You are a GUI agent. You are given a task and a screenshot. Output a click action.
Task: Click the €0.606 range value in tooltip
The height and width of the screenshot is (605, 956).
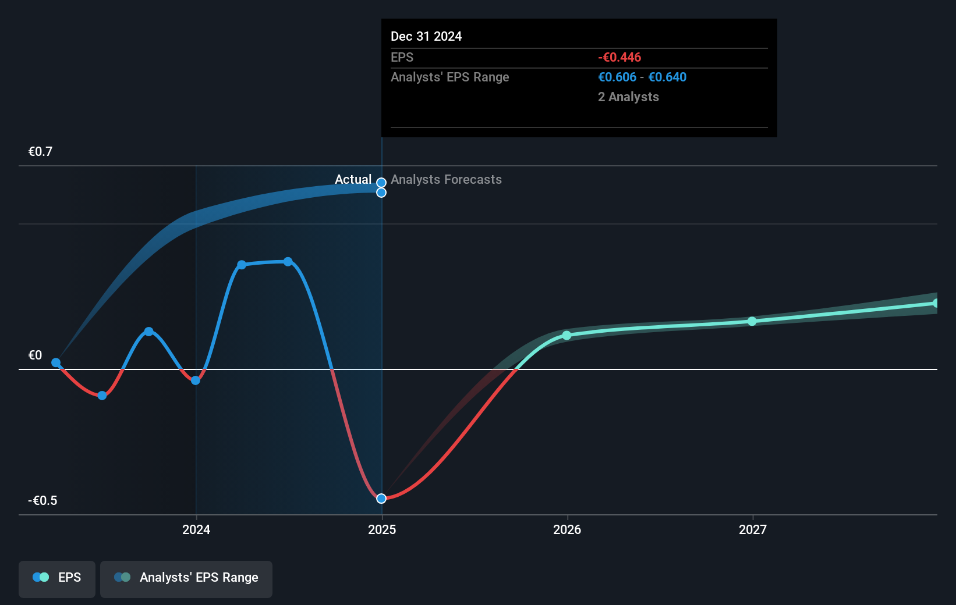point(617,77)
